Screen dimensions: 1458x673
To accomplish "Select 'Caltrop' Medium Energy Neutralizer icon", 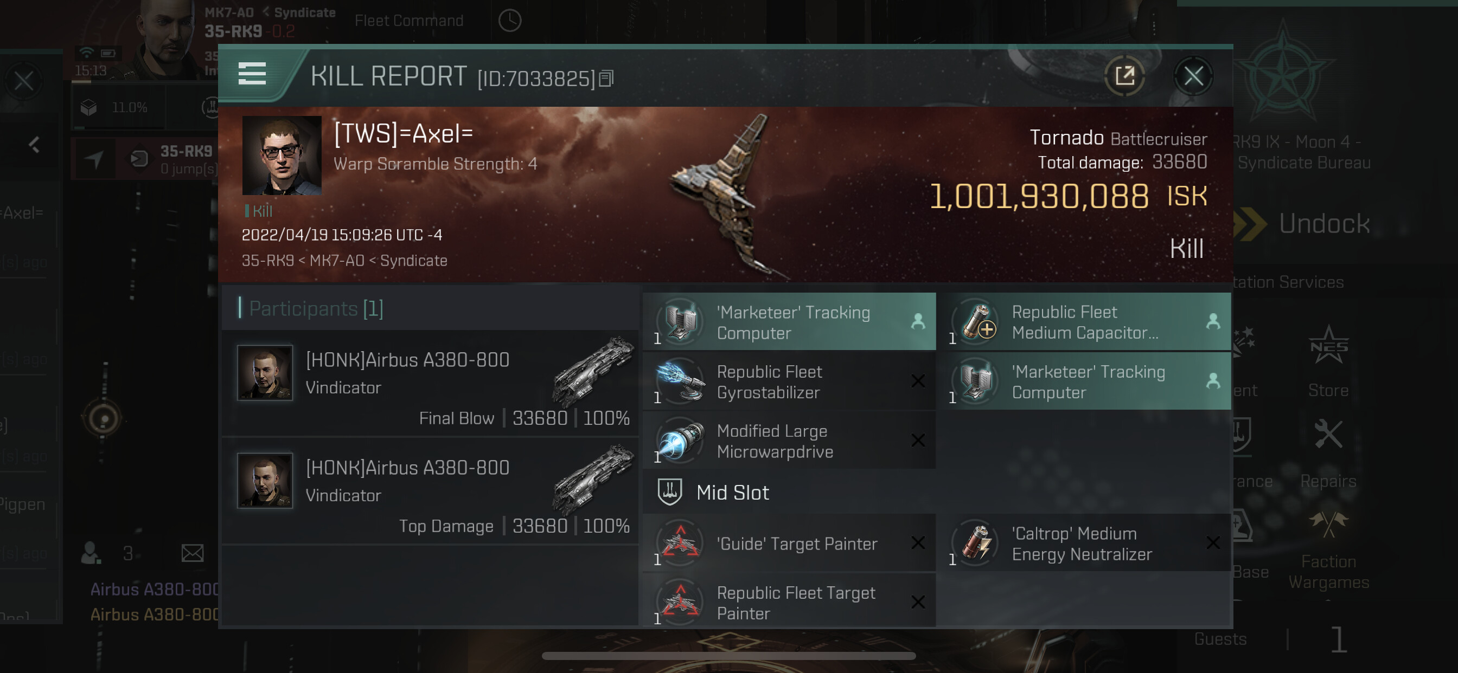I will (976, 543).
